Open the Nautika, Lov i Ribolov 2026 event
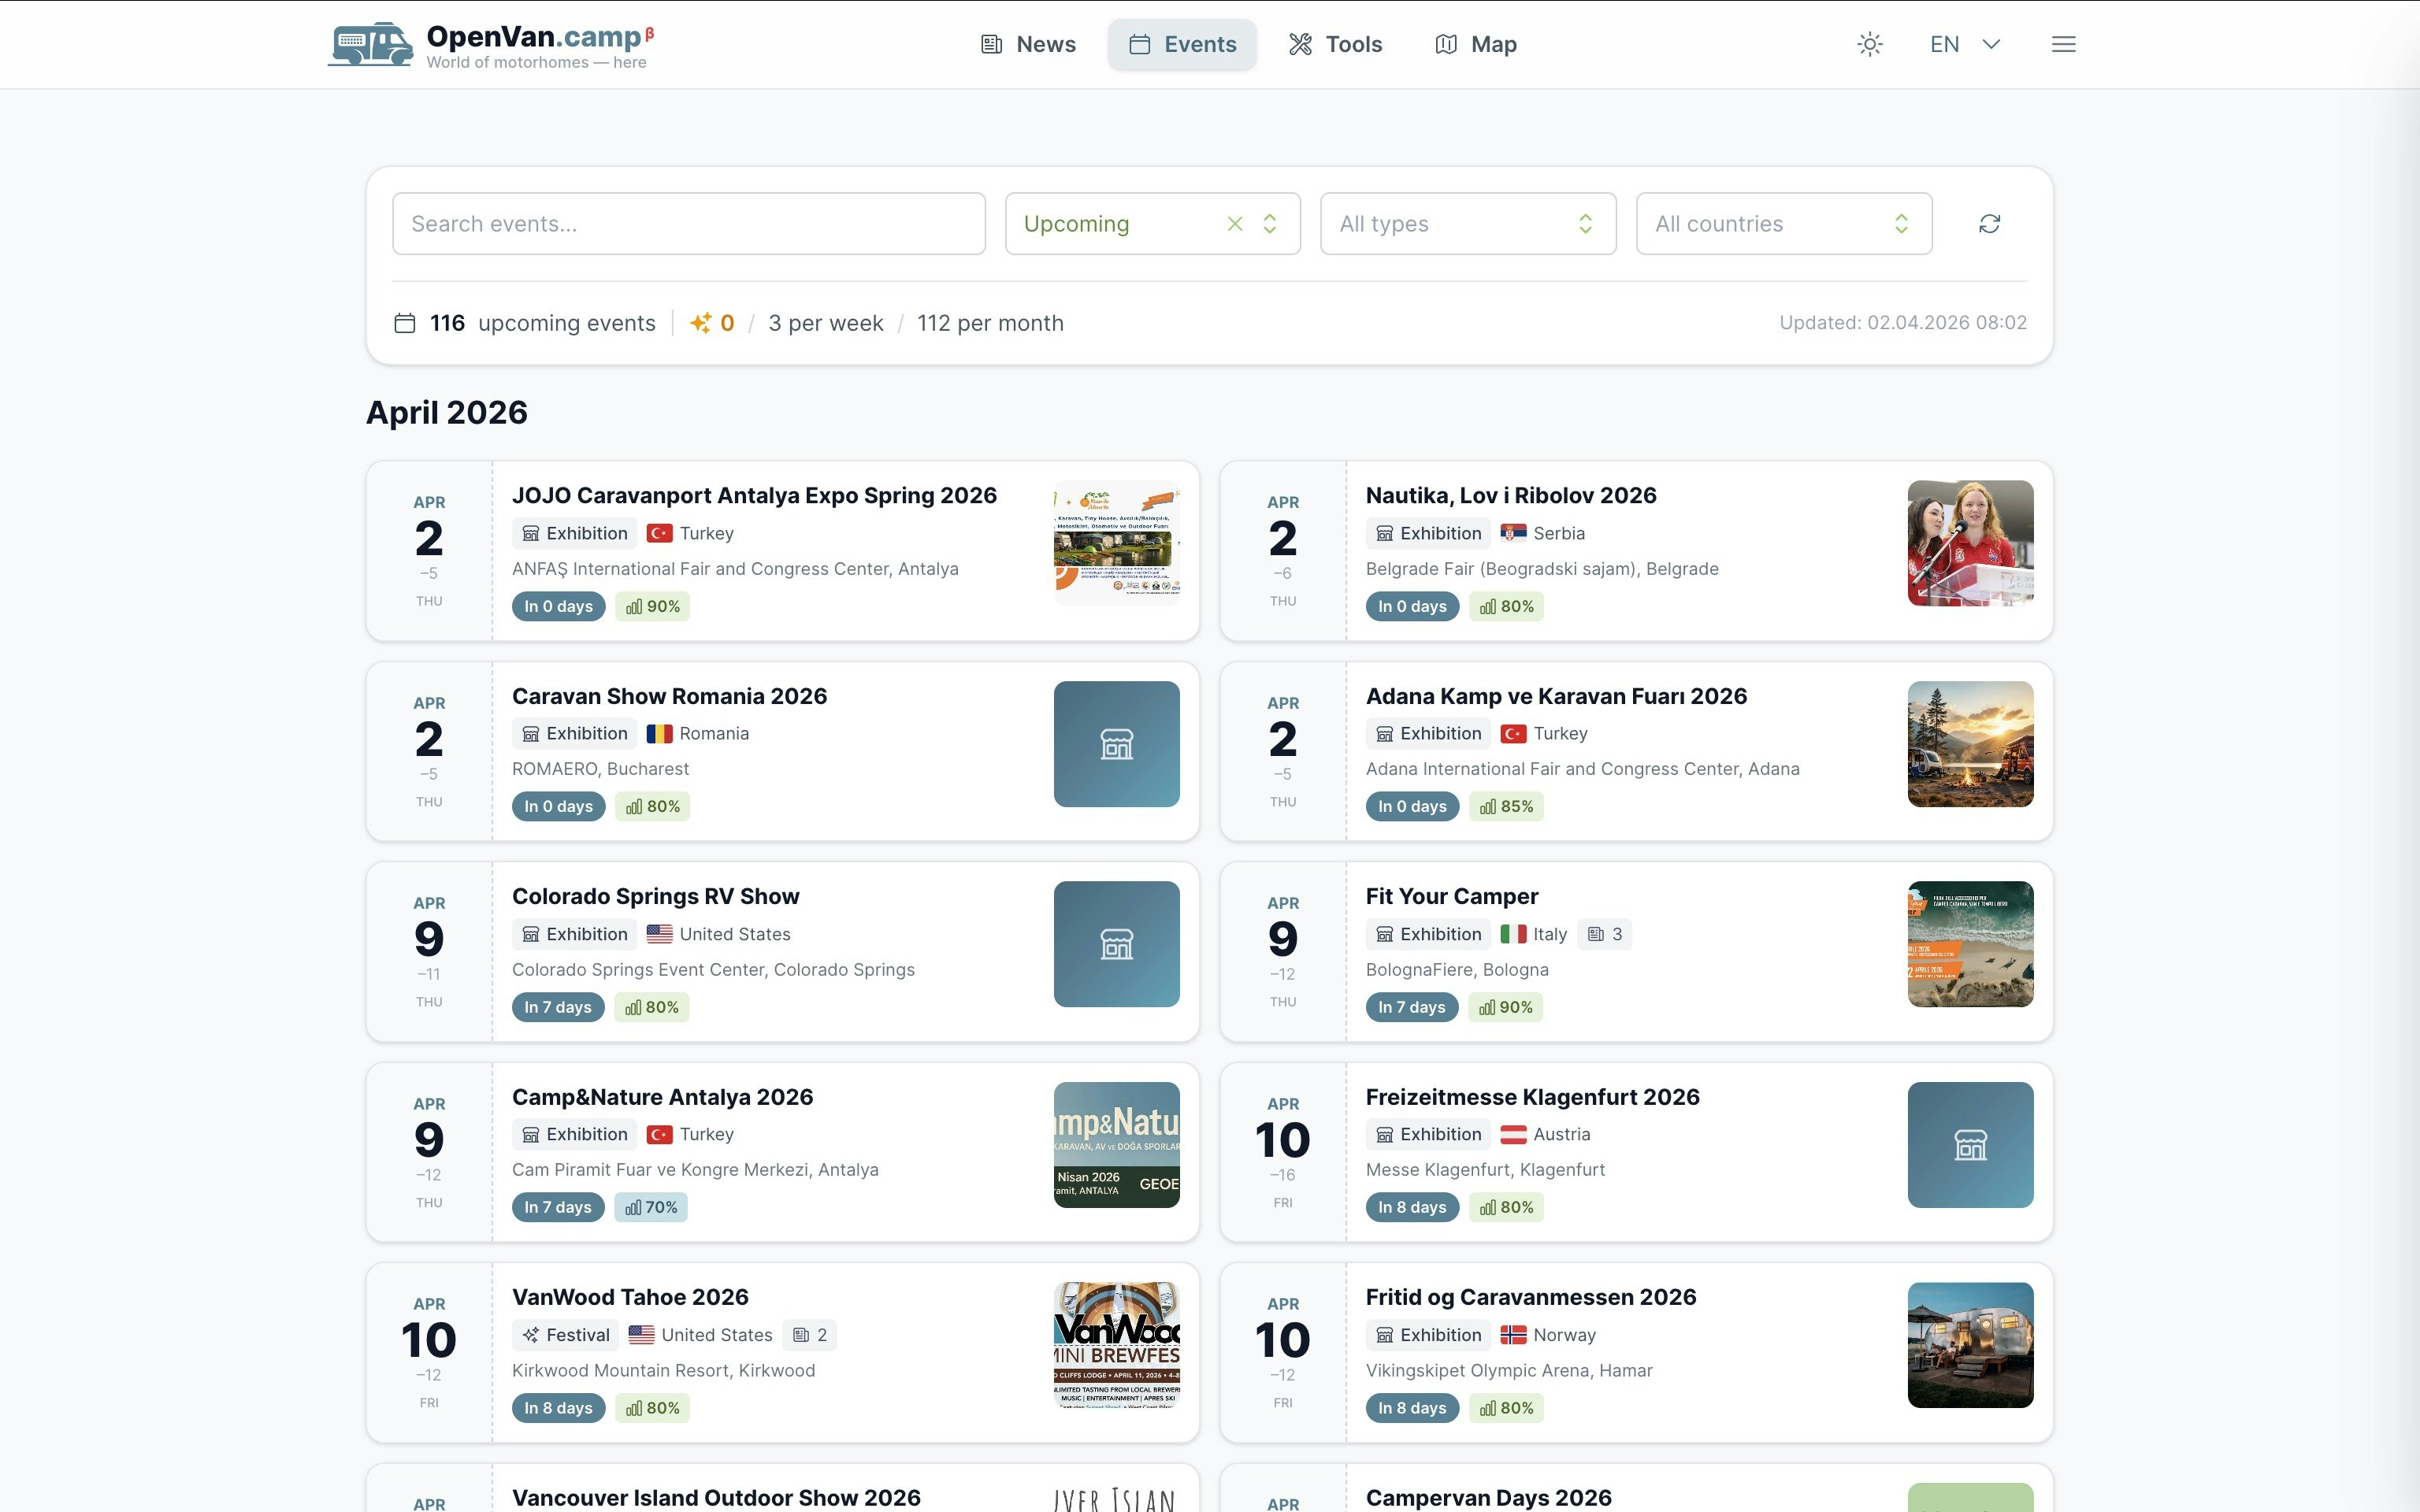Image resolution: width=2420 pixels, height=1512 pixels. tap(1510, 495)
